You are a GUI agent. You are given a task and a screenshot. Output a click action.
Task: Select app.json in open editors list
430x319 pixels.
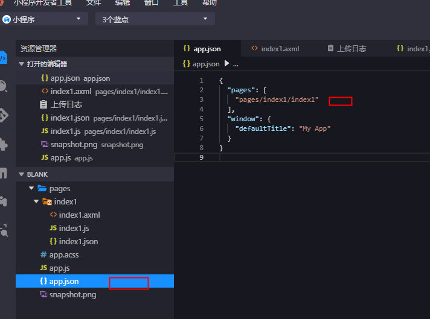95,78
